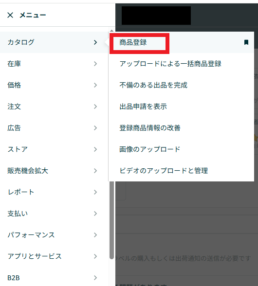Viewport: 258px width, 286px height.
Task: Click the chevron icon next to ストア
Action: tap(95, 149)
